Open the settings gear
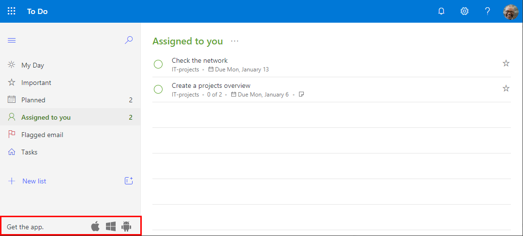Viewport: 523px width, 236px height. [464, 11]
